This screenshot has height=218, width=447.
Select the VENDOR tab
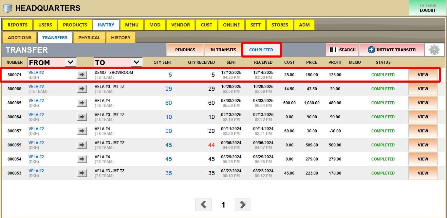pos(180,25)
